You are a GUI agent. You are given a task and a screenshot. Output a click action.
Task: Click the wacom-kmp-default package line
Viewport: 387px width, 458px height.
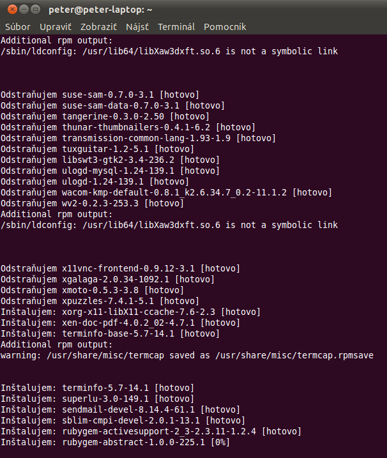point(166,193)
